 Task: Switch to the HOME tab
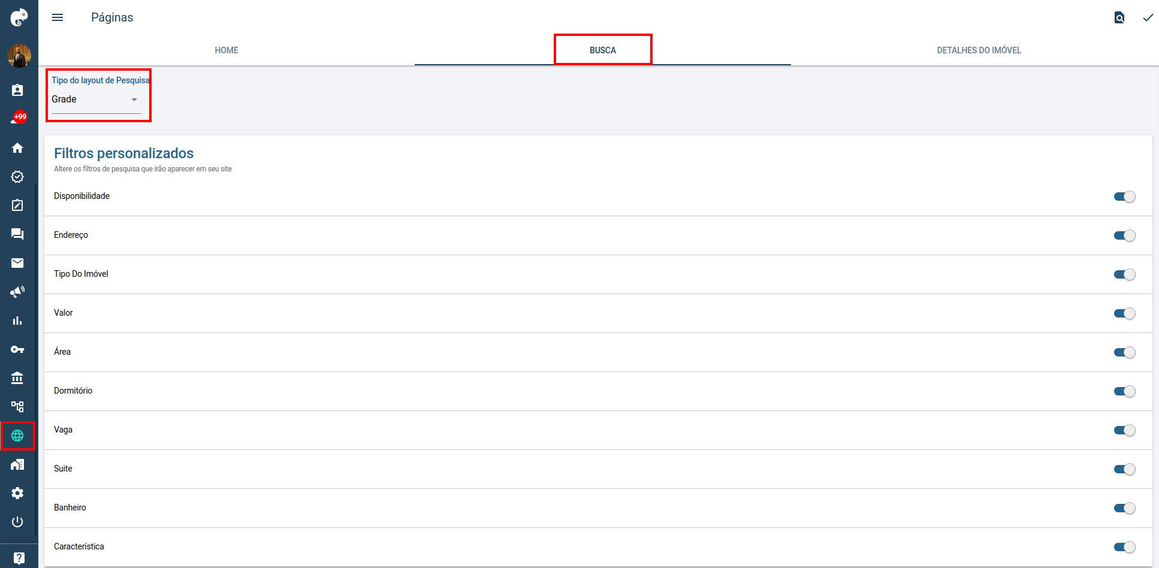click(x=227, y=50)
